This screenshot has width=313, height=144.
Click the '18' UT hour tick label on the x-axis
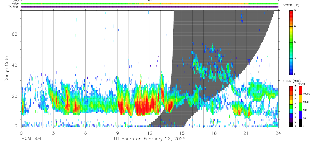[214, 133]
